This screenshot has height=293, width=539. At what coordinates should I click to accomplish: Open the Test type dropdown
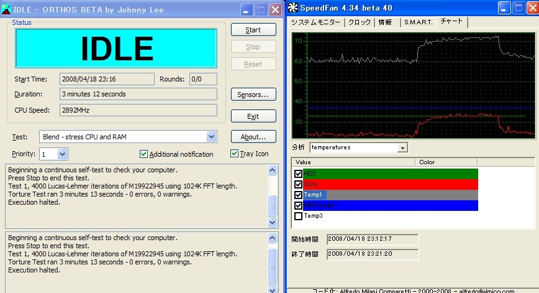(211, 137)
